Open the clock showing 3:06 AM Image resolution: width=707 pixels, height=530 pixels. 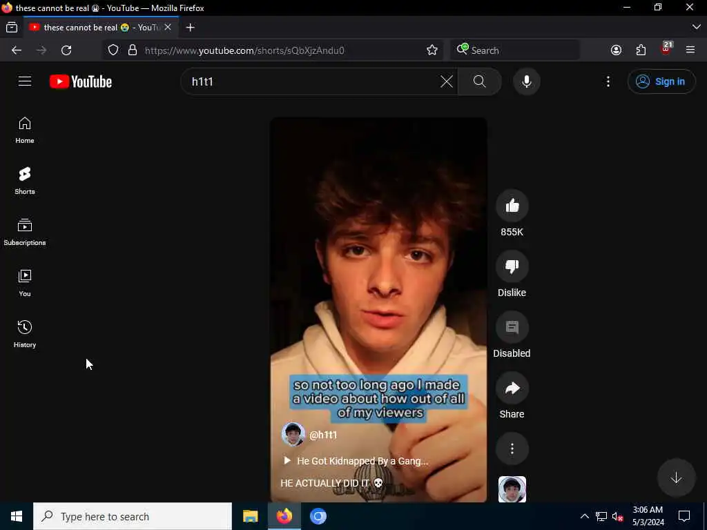pyautogui.click(x=648, y=516)
